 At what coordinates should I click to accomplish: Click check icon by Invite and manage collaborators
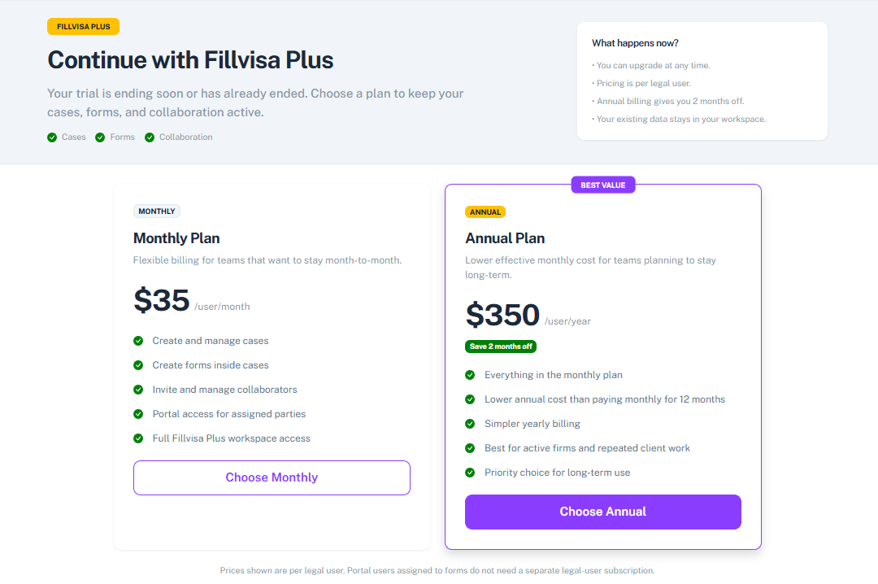coord(138,390)
